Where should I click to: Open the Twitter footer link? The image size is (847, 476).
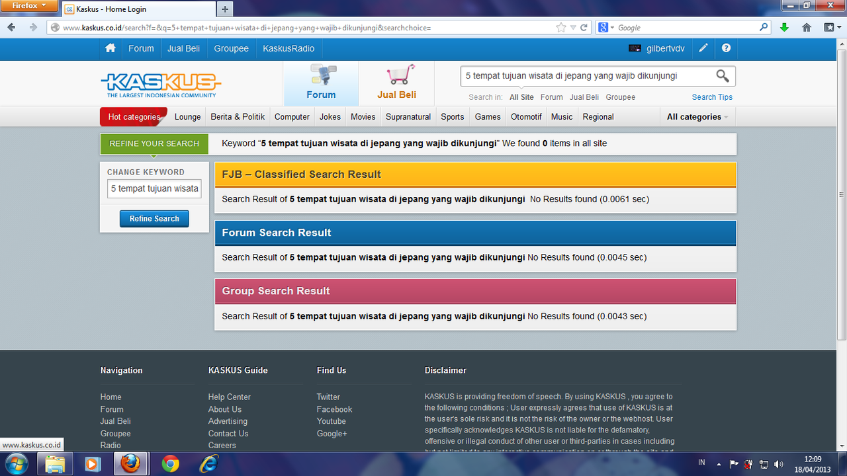click(328, 397)
